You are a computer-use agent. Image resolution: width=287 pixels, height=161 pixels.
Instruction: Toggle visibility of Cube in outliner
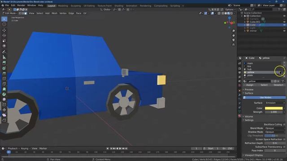[x=284, y=25]
